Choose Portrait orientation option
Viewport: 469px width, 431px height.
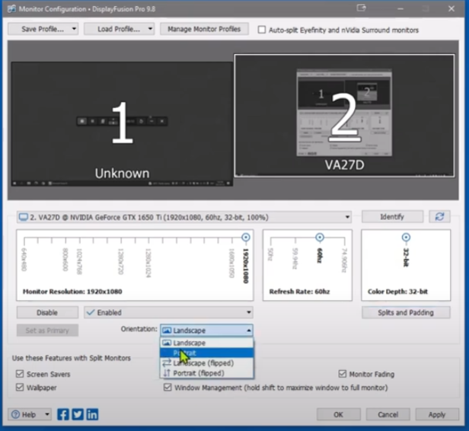[206, 353]
